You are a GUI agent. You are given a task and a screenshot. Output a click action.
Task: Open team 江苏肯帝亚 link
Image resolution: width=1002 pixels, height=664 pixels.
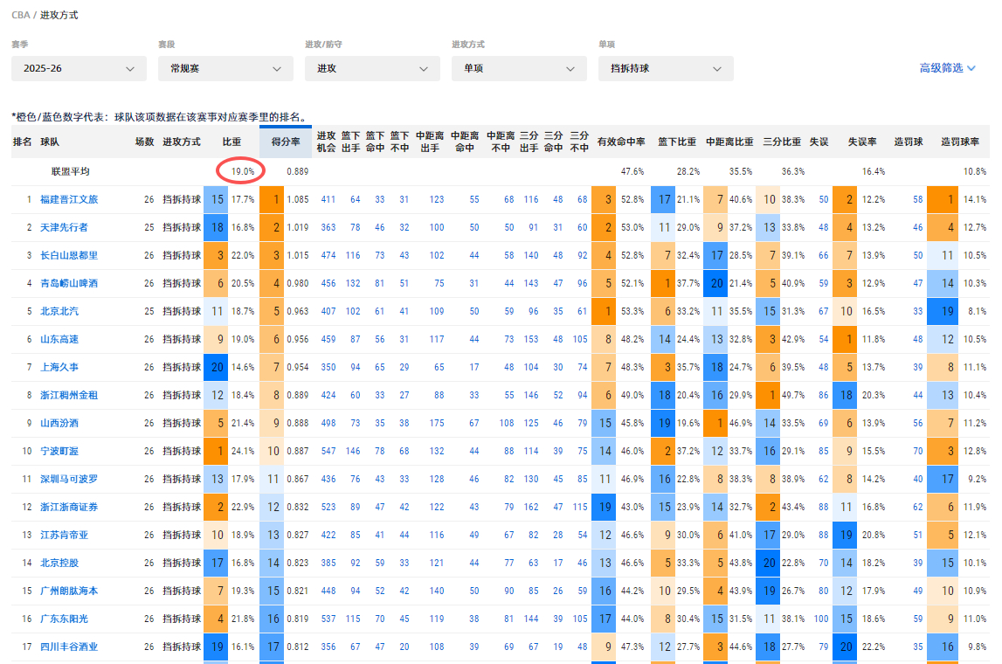click(x=64, y=535)
